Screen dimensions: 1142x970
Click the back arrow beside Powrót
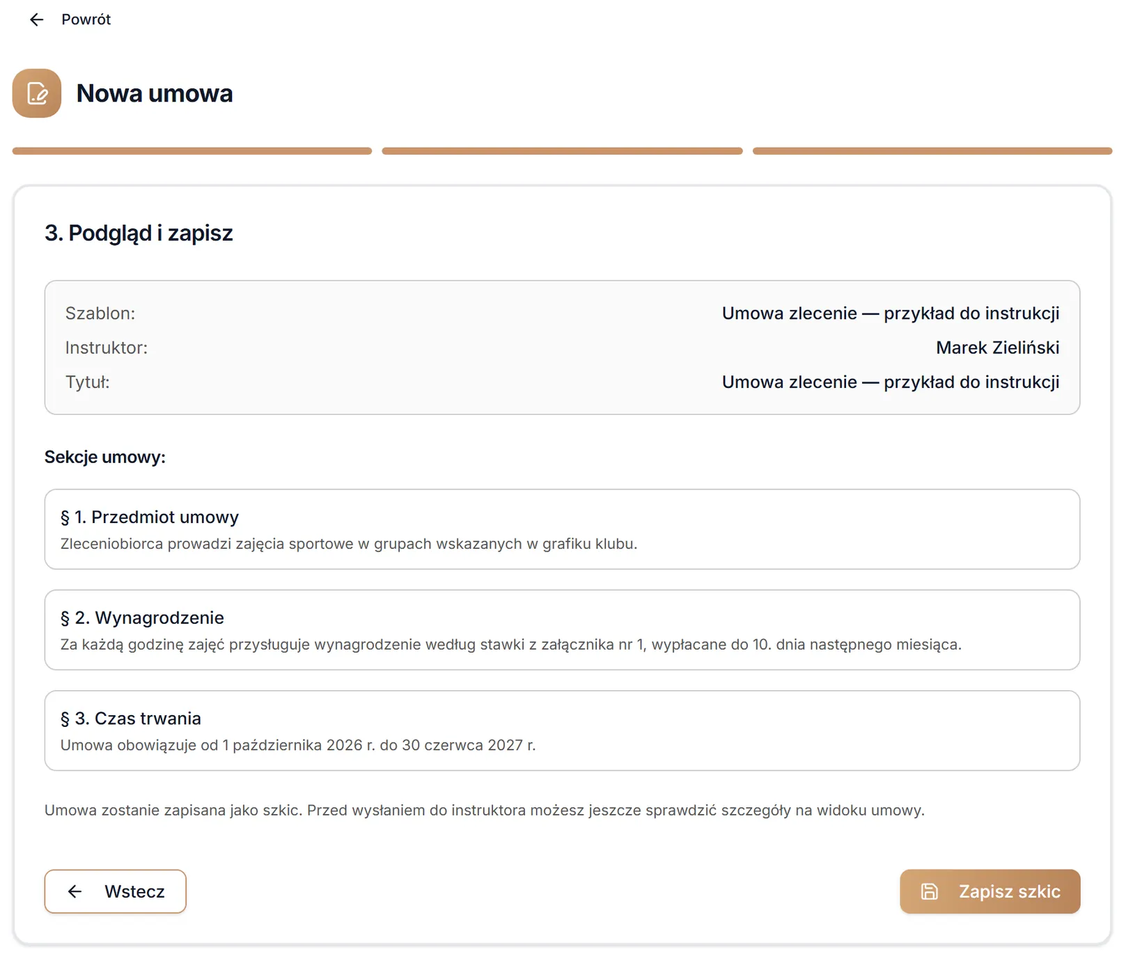tap(36, 19)
